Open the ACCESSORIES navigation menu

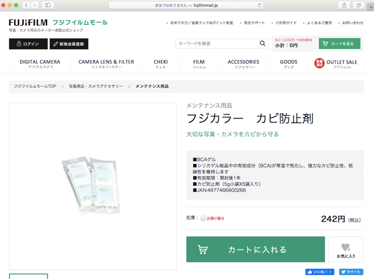click(x=244, y=64)
